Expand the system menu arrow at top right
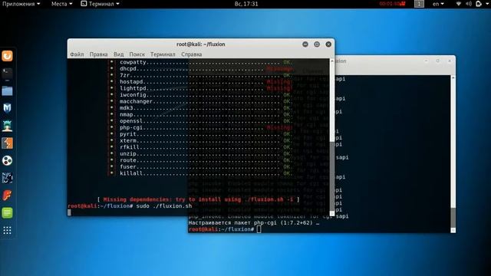 [x=486, y=4]
